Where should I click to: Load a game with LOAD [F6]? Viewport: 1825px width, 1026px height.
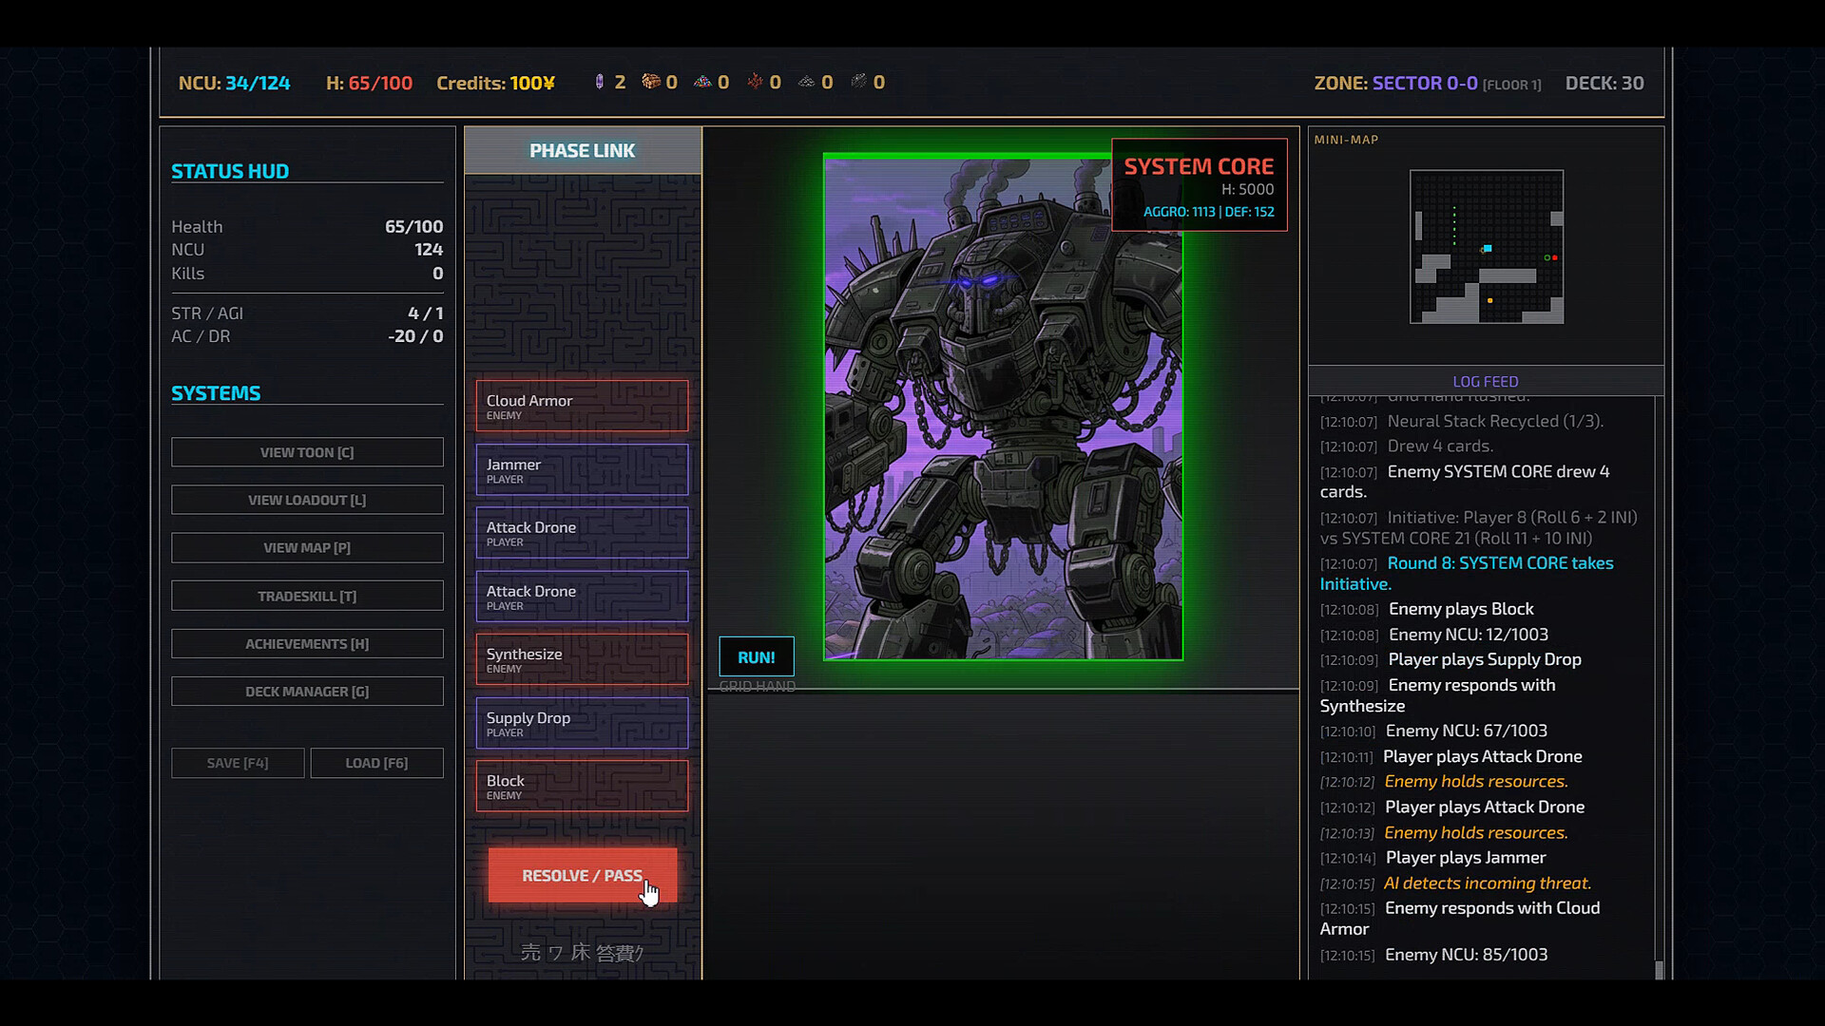tap(376, 762)
